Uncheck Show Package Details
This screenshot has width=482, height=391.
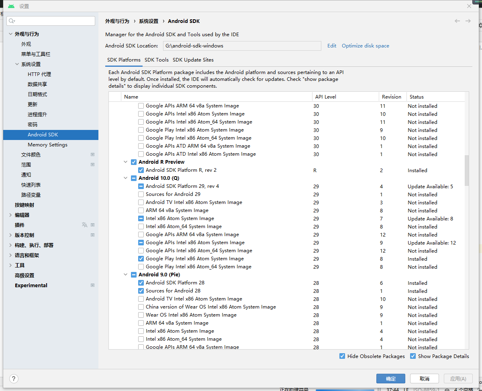point(413,356)
